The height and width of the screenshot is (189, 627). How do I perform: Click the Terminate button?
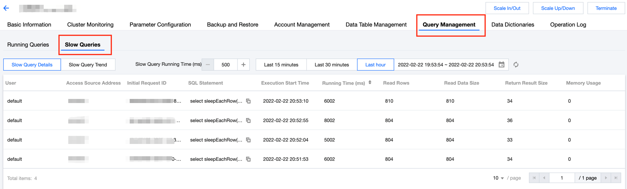[x=606, y=8]
